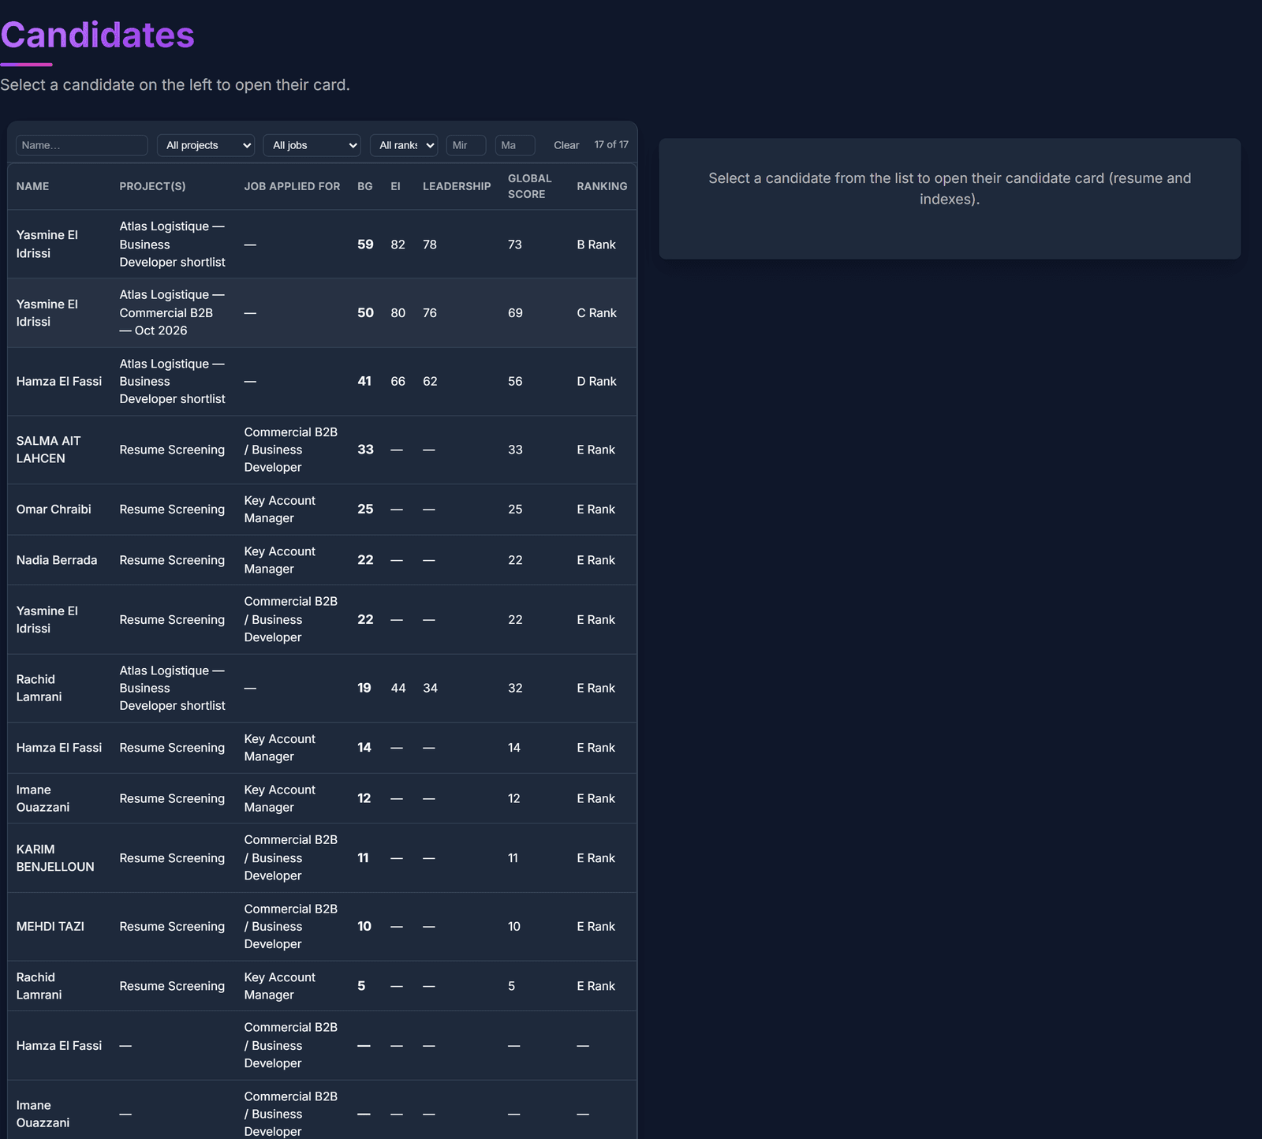Click the EI column header
1262x1139 pixels.
396,186
